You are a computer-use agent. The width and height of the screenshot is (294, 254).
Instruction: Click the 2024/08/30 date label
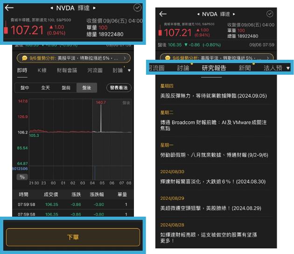tap(172, 172)
